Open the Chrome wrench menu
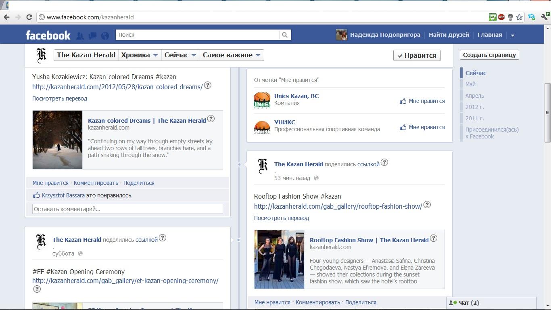Screen dimensions: 551x310 tap(545, 17)
